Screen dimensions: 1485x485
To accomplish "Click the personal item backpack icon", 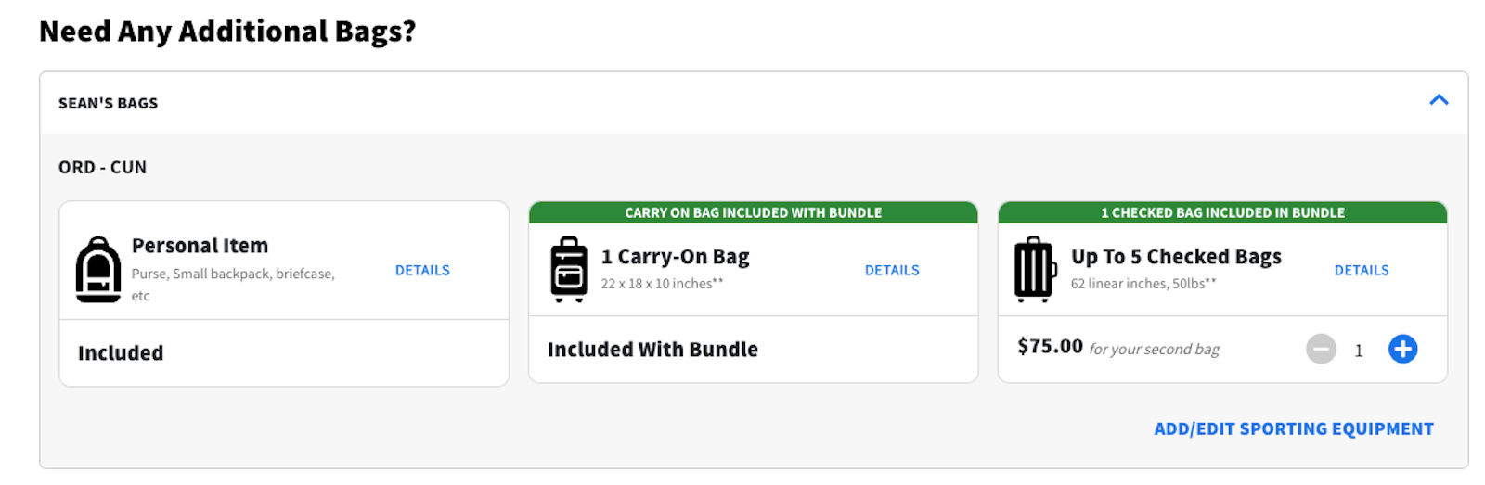I will coord(98,270).
